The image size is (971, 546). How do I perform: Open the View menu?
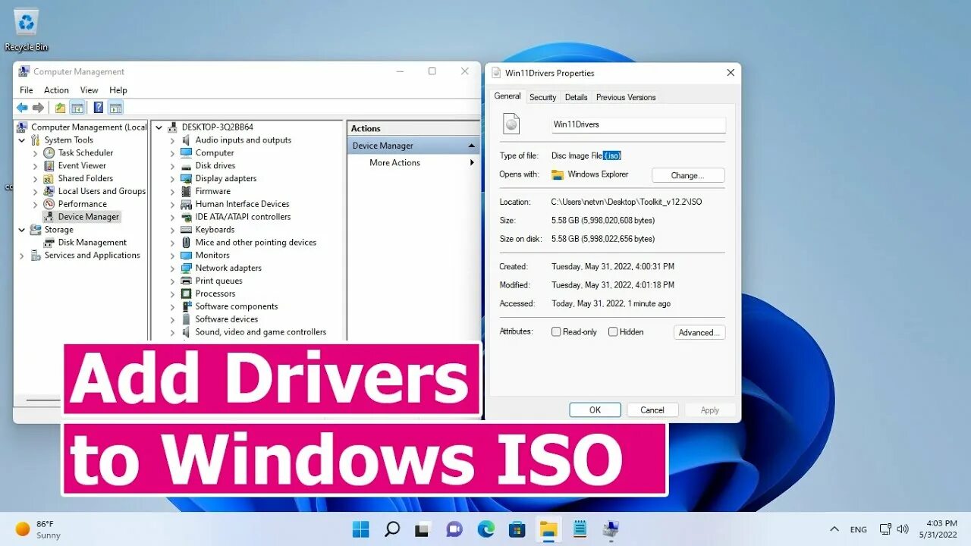click(x=90, y=90)
